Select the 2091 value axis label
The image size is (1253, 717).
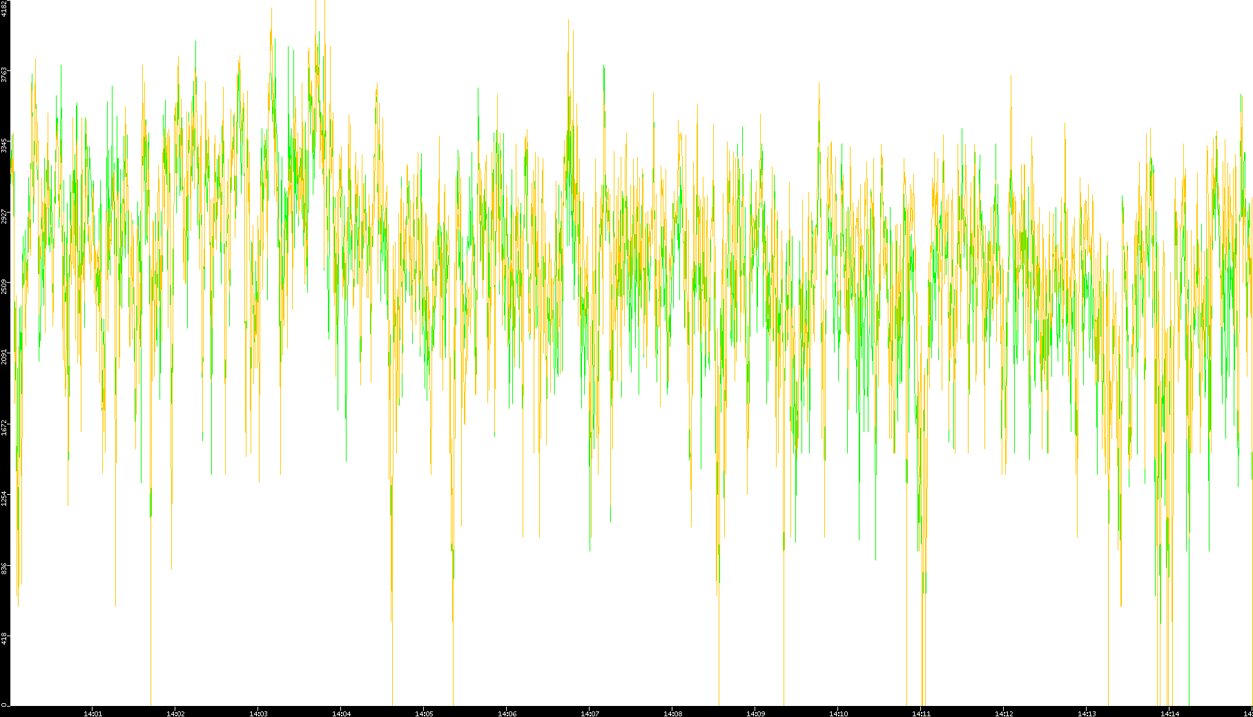(5, 357)
